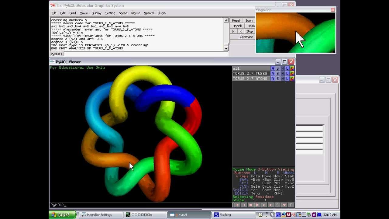Open Hide menu for TORUS_2_7_TUBES
389x219 pixels.
(x=282, y=74)
